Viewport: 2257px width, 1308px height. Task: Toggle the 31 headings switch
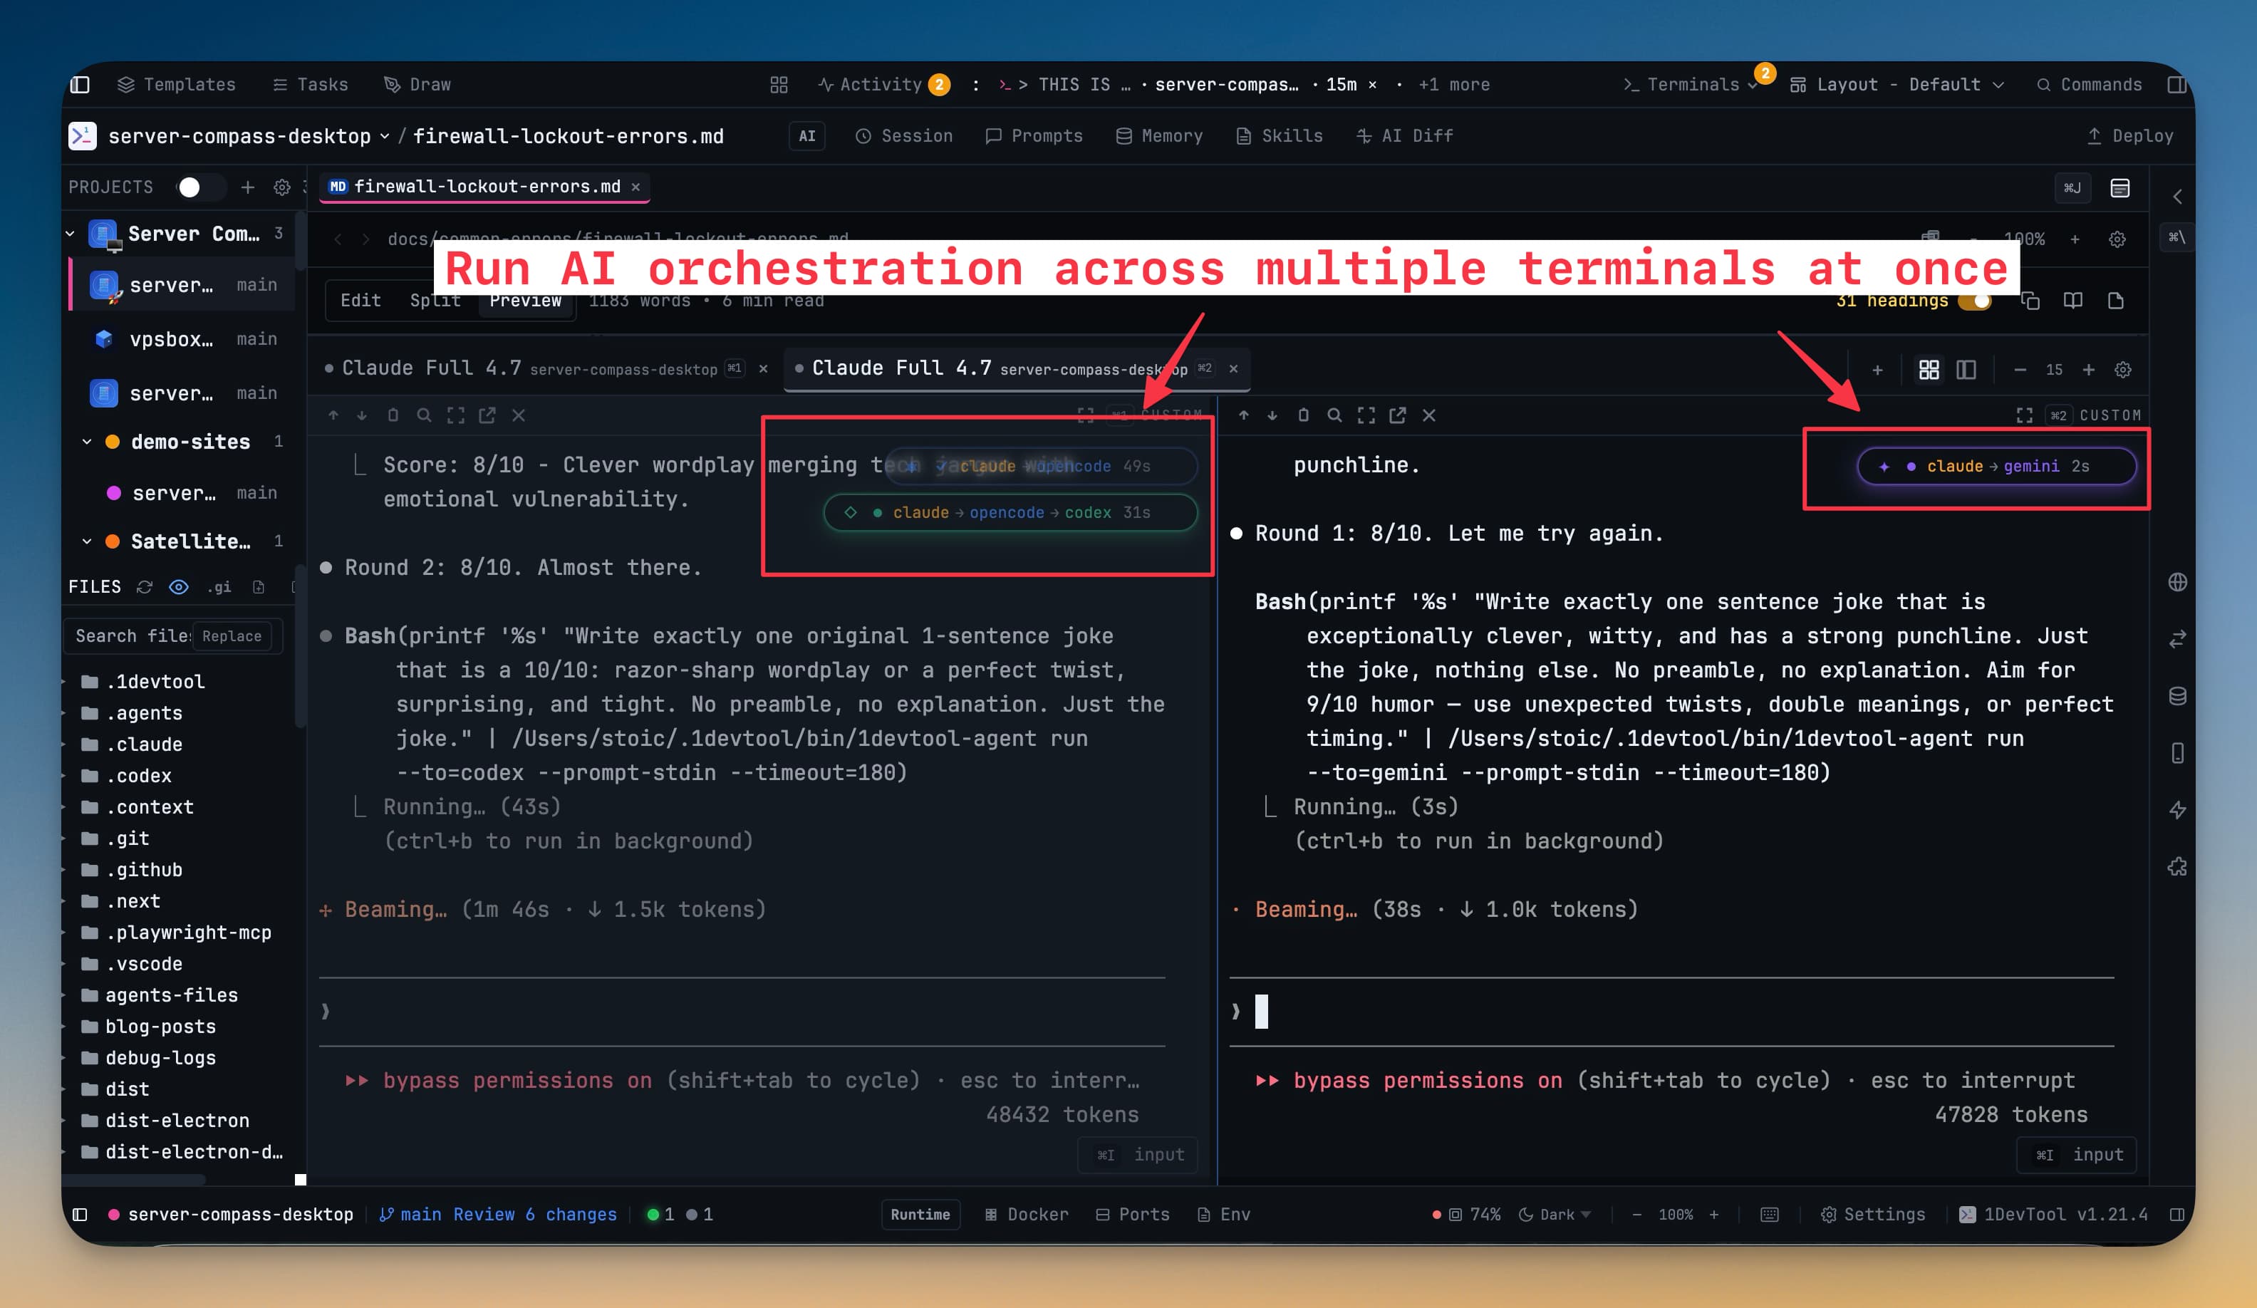(x=1974, y=301)
